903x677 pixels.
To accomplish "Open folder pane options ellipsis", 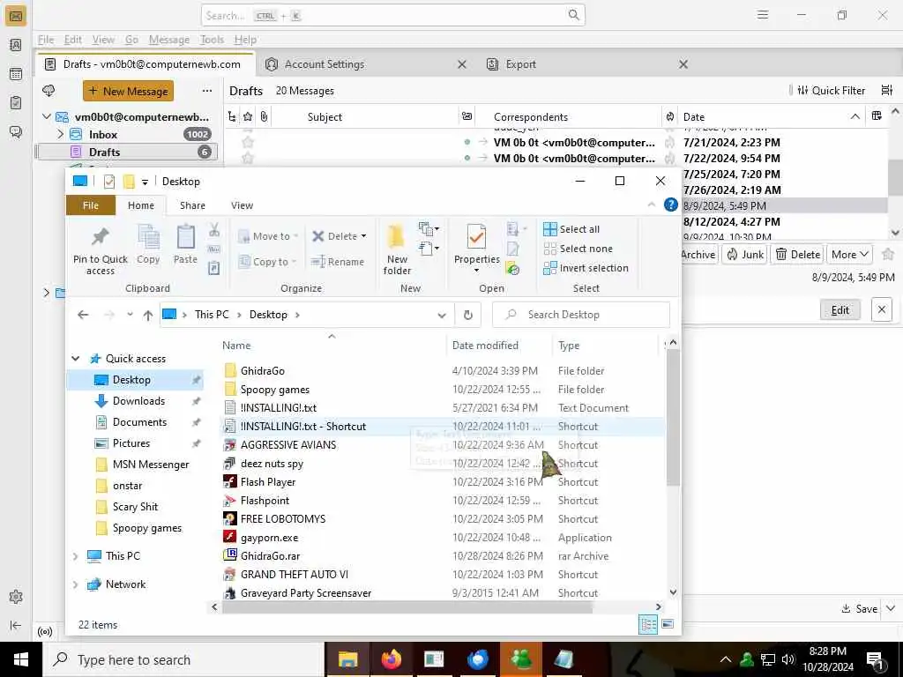I will 206,91.
